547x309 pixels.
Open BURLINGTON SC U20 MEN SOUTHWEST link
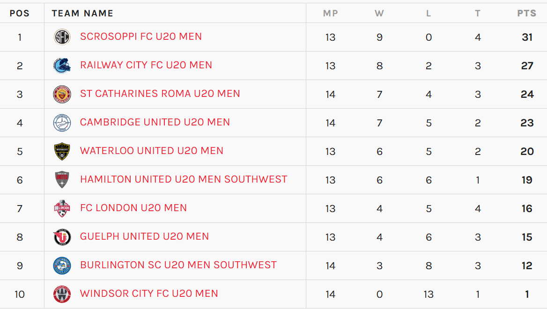[178, 265]
